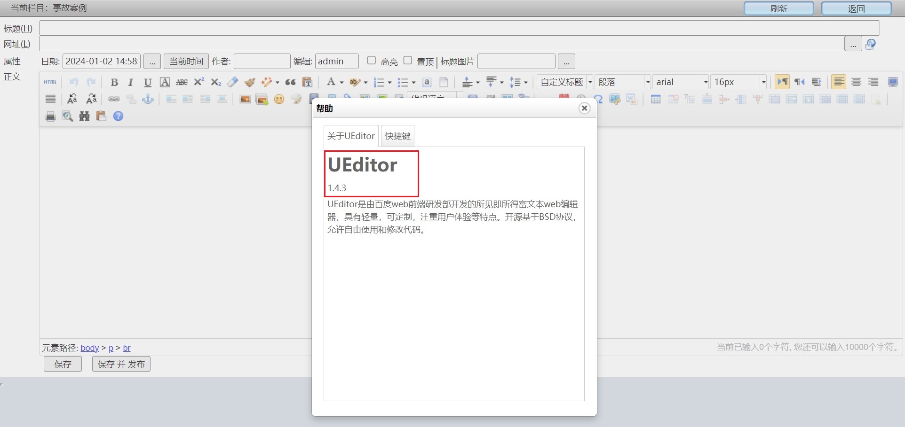Toggle right-to-left text direction
Image resolution: width=905 pixels, height=427 pixels.
800,82
